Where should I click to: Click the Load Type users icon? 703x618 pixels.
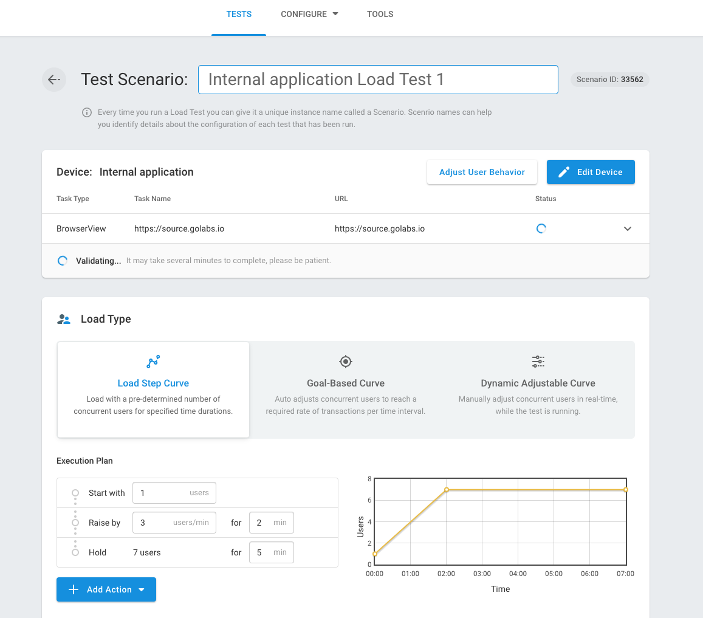click(64, 319)
